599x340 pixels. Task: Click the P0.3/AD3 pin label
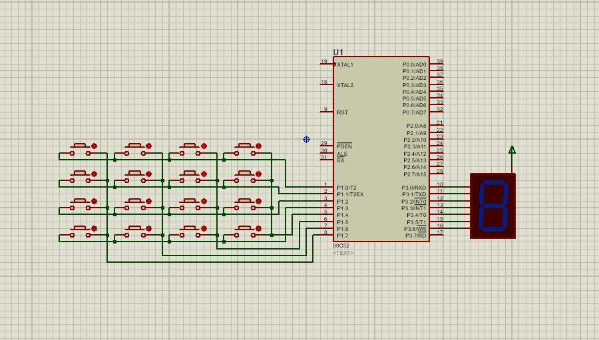(414, 85)
